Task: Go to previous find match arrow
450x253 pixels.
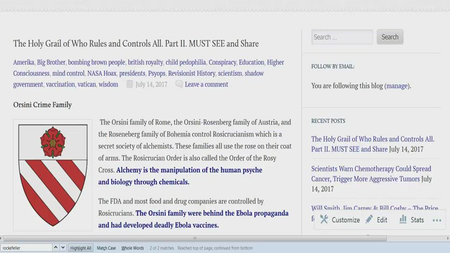Action: click(56, 248)
